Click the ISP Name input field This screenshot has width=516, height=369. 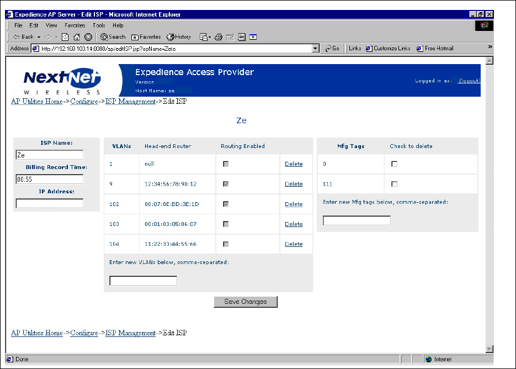[50, 155]
